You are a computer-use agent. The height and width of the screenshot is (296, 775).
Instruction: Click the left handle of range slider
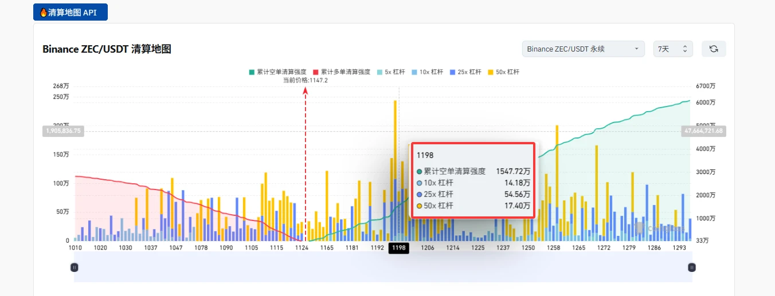click(x=74, y=267)
